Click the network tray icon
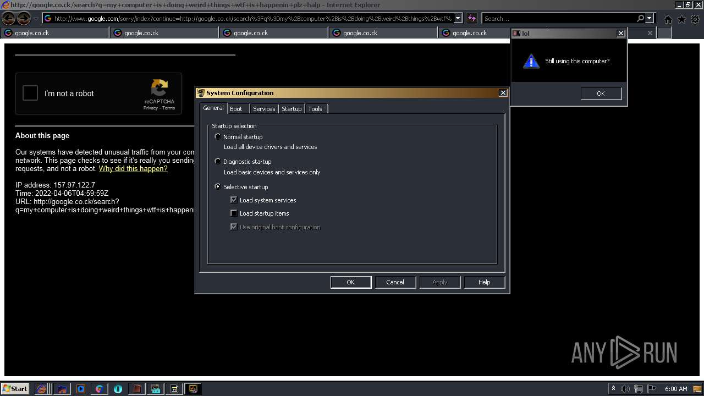The width and height of the screenshot is (704, 396). coord(639,389)
